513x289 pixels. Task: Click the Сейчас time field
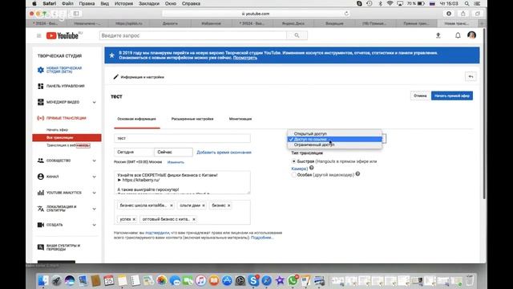point(173,152)
